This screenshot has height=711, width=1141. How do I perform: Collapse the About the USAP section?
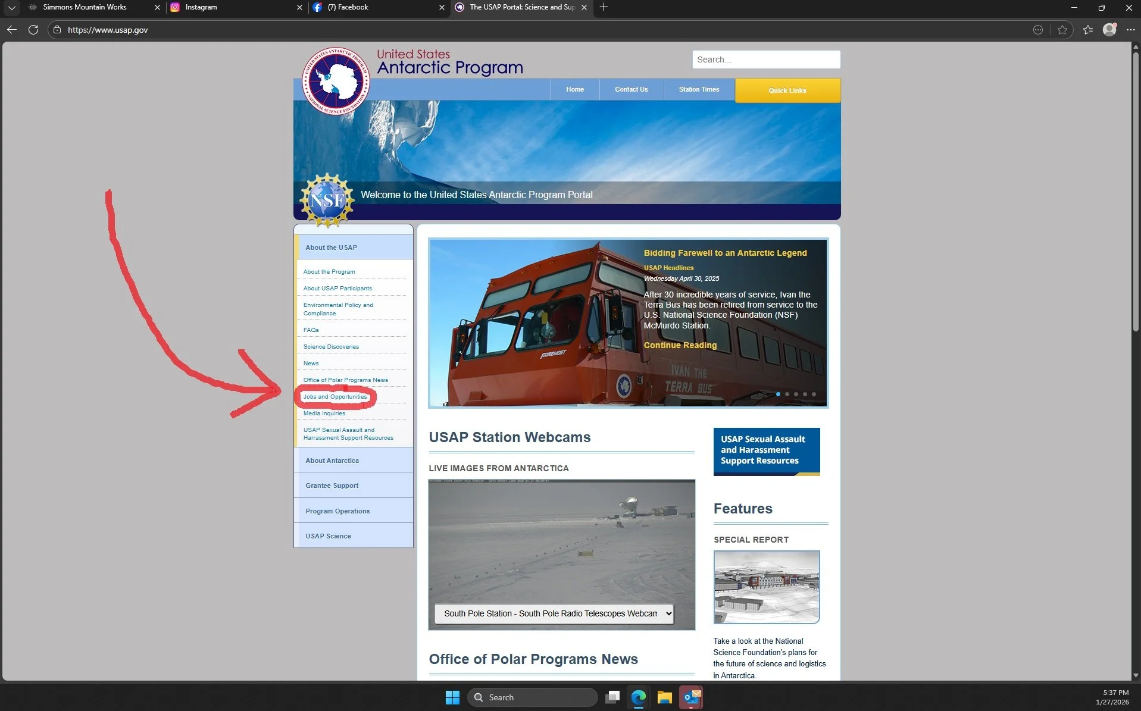coord(354,247)
